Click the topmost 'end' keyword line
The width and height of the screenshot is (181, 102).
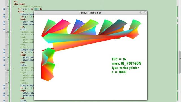pos(15,1)
